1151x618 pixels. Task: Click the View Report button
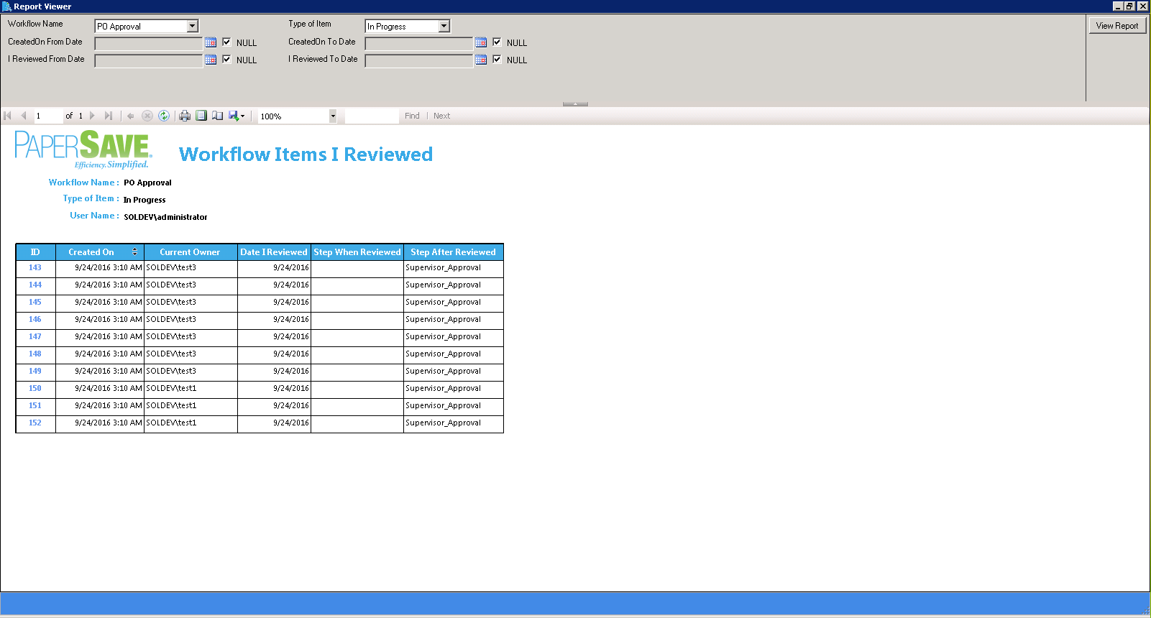(x=1117, y=26)
